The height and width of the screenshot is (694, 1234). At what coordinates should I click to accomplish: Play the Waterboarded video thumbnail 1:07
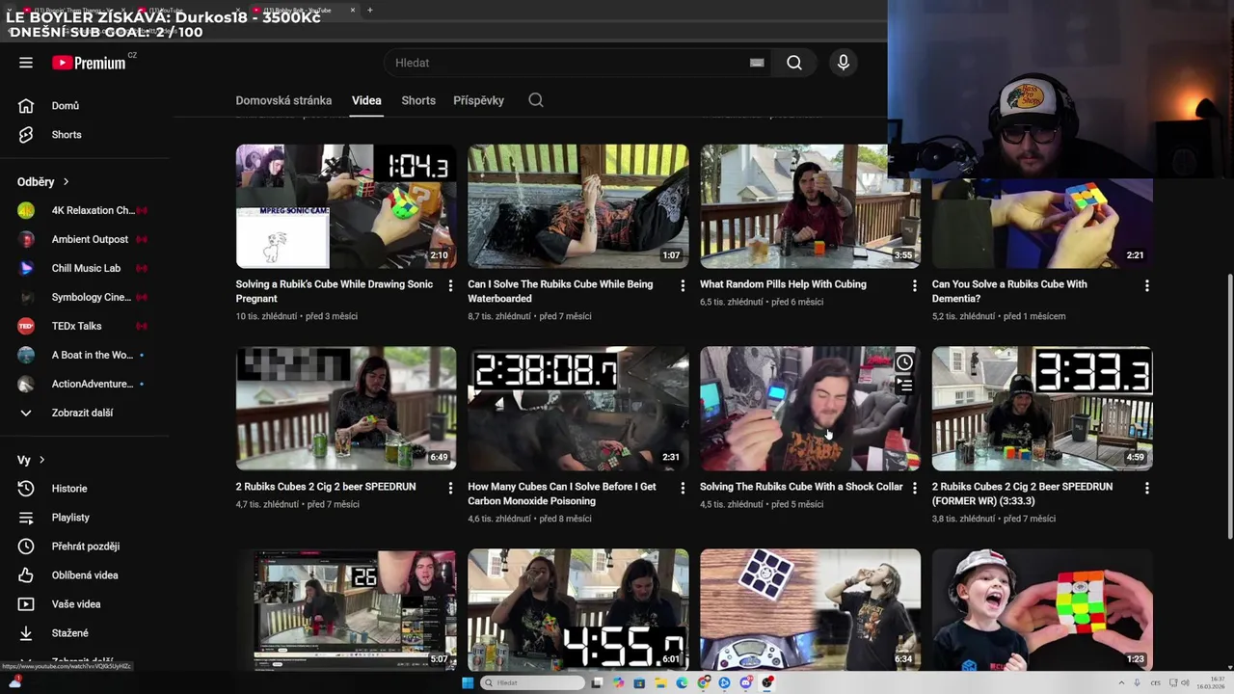click(x=578, y=206)
